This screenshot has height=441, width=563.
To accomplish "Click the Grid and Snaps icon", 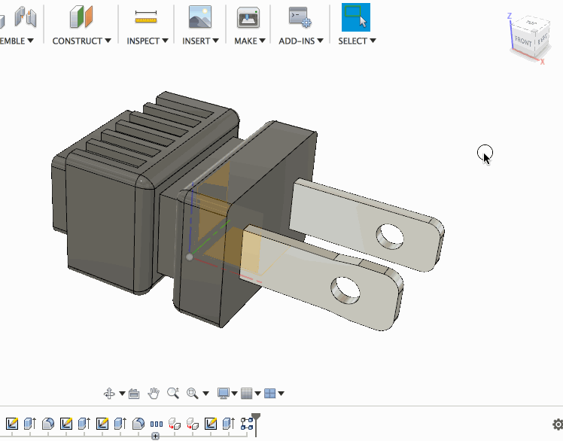I will point(247,394).
